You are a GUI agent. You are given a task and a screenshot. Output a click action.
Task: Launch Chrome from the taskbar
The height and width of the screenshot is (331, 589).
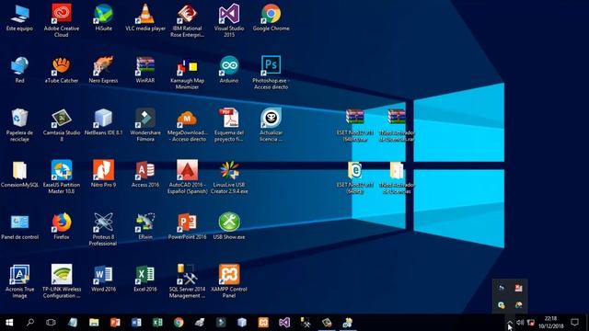[179, 323]
